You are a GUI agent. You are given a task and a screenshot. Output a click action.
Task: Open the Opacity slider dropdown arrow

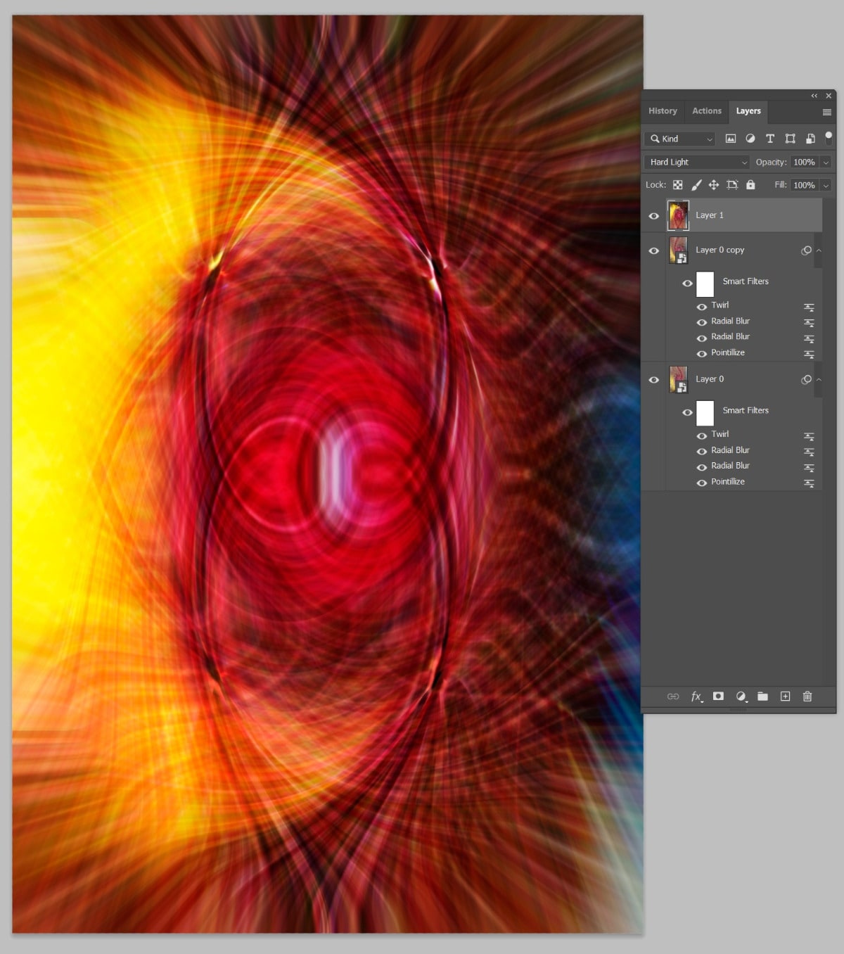(x=826, y=163)
